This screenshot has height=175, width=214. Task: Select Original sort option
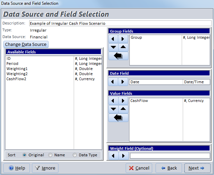click(24, 155)
